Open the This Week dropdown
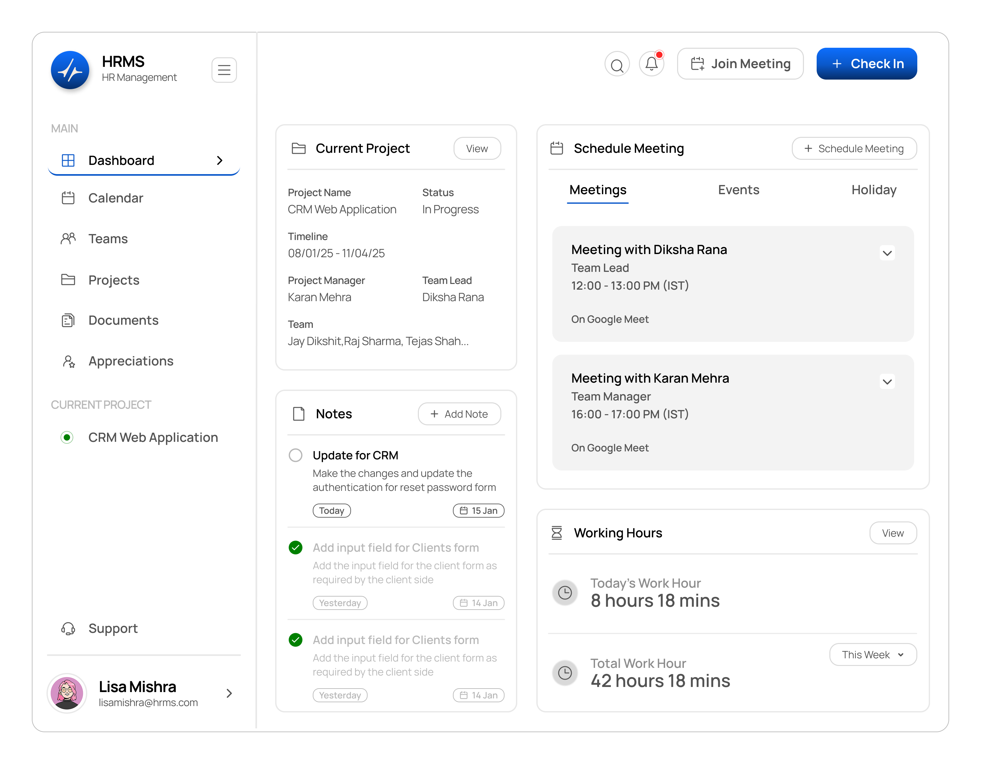The image size is (981, 764). click(x=873, y=655)
